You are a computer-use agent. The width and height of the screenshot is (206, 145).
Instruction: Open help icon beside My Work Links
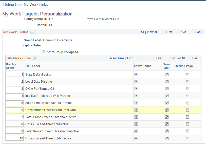35,58
